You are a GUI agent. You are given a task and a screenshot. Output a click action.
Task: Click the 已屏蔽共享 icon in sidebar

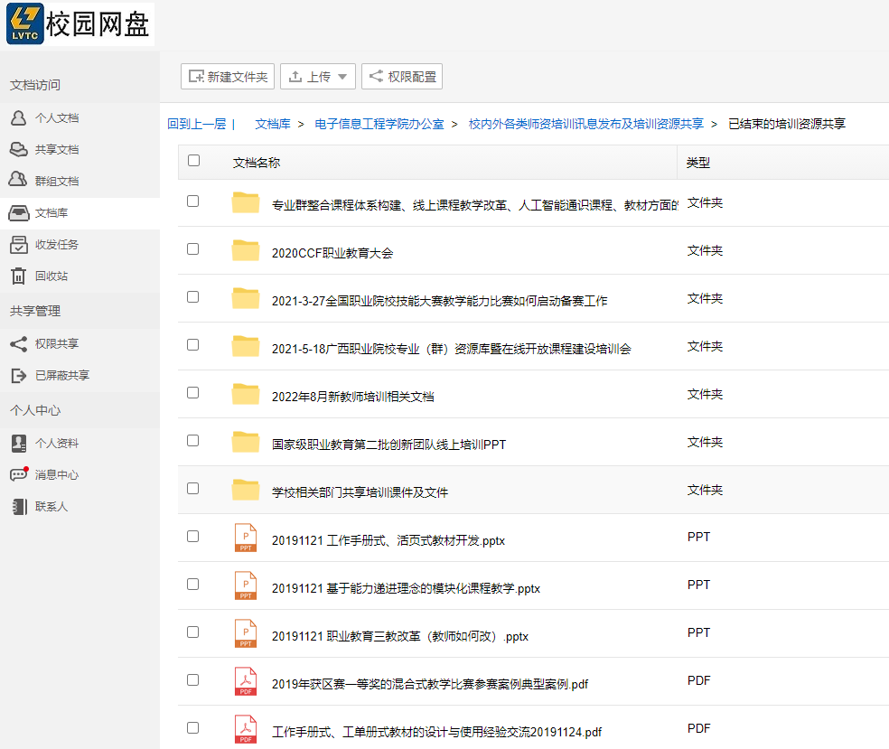point(18,375)
